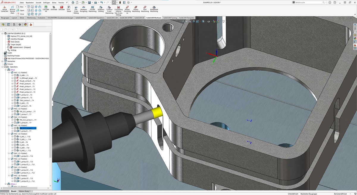Switch to Motion Study 1 tab
357x195 pixels.
(24, 191)
